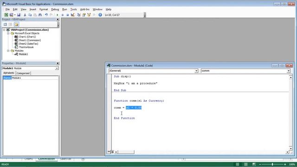Collapse the Modules folder node
297x167 pixels.
8,51
